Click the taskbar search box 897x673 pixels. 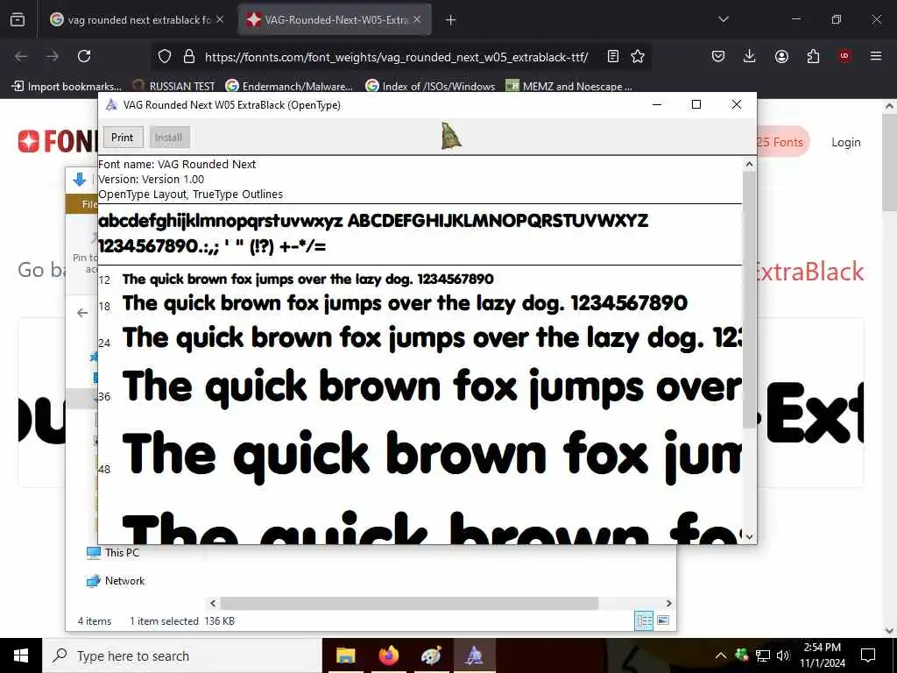182,655
